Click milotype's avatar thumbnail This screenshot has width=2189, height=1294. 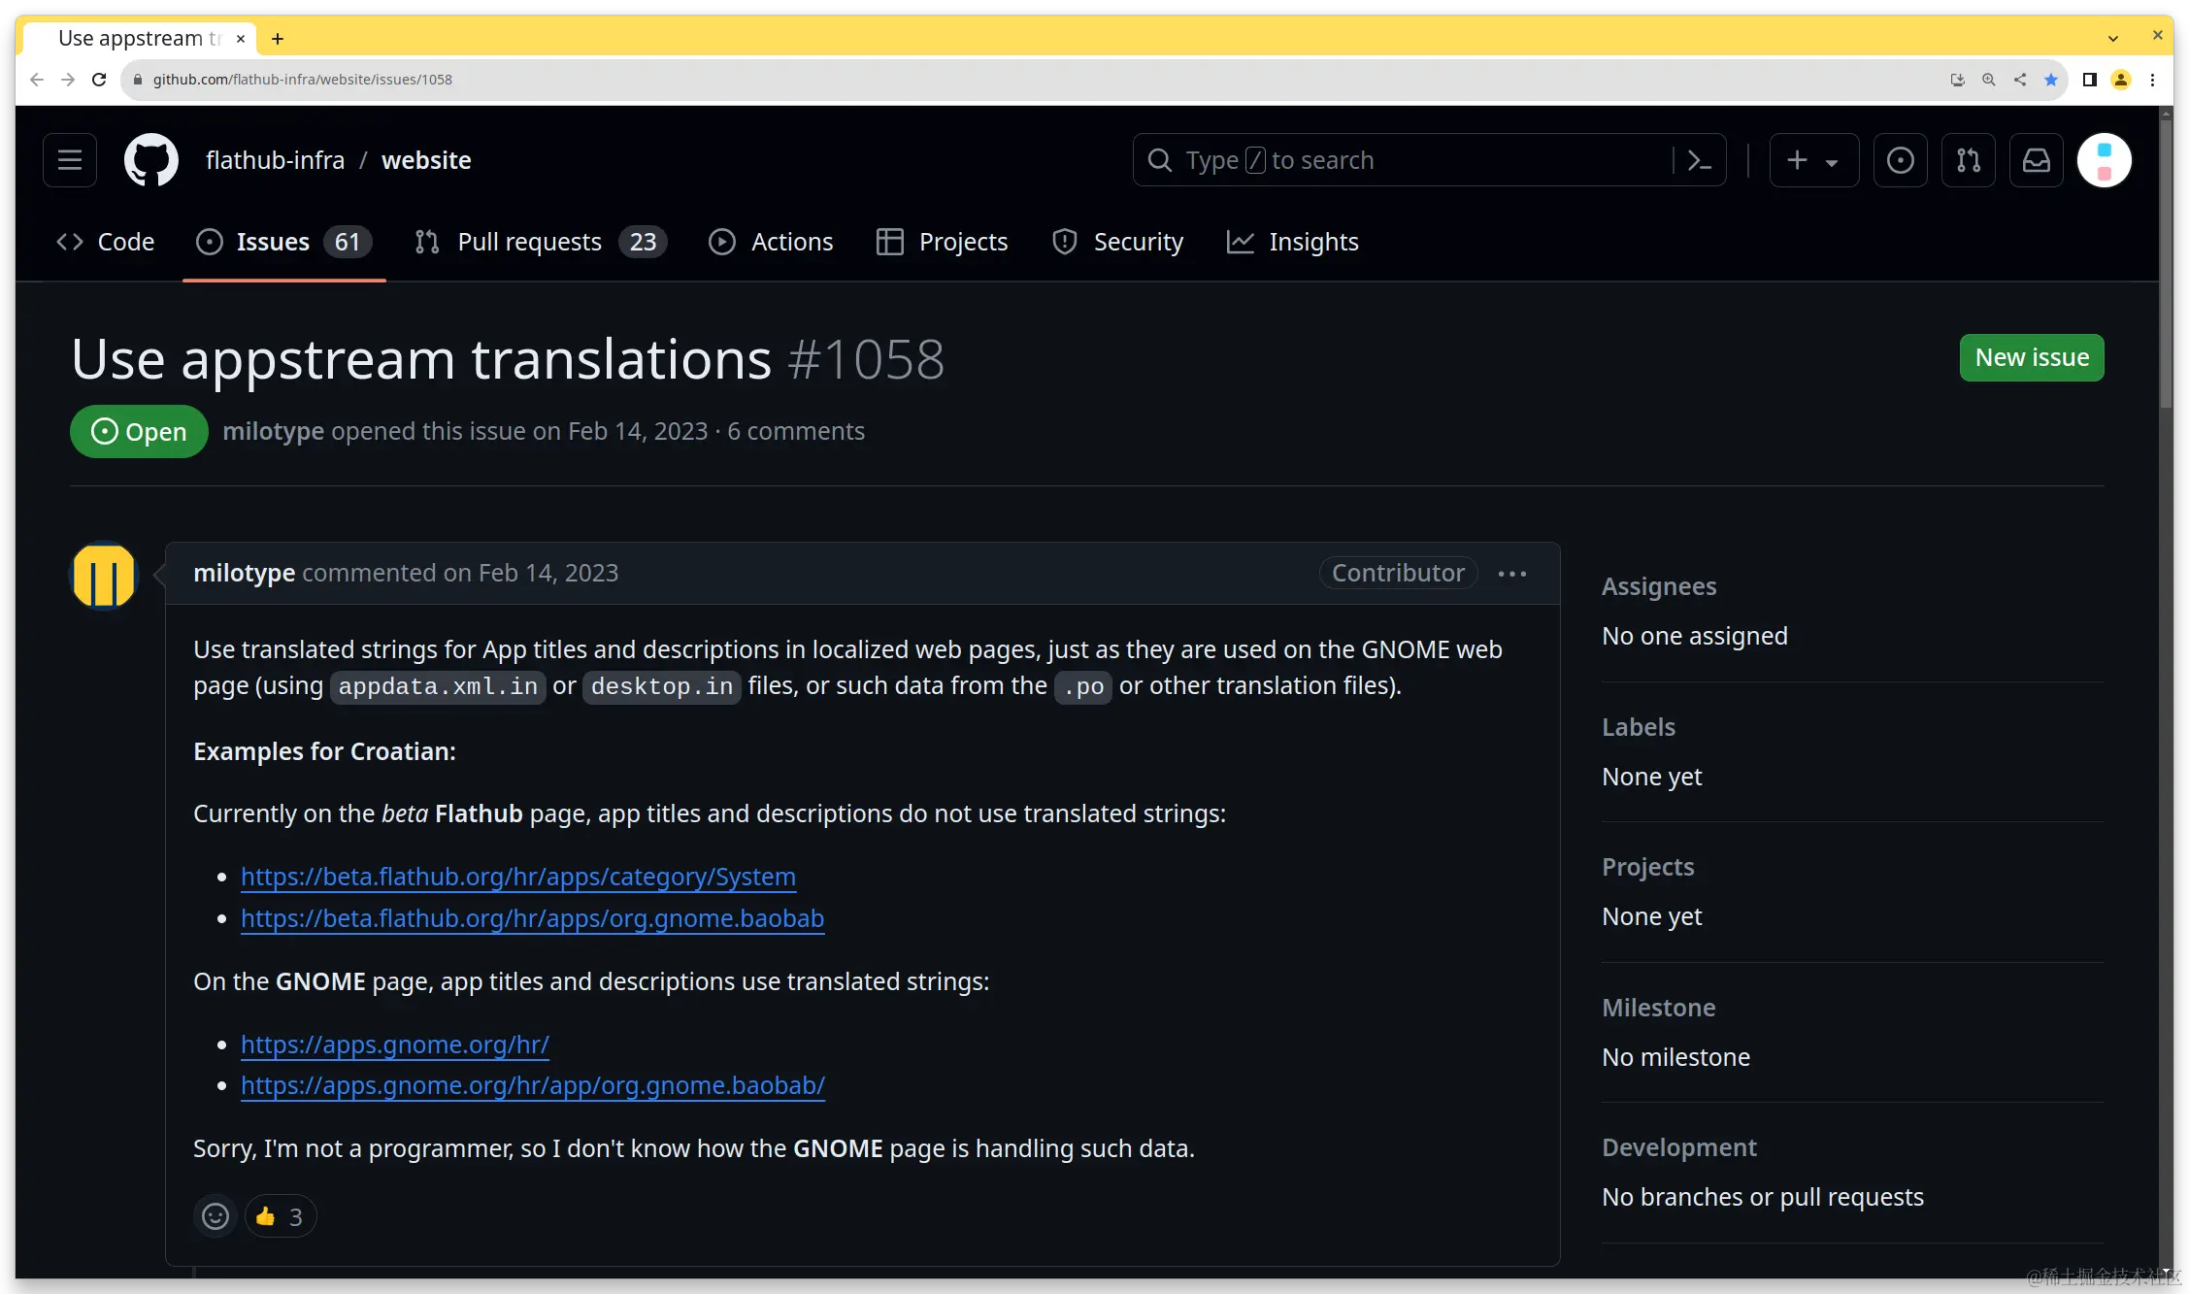coord(104,576)
